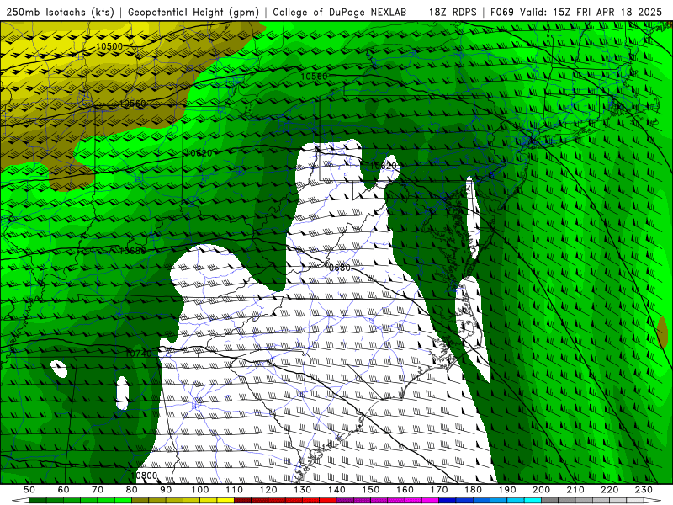Image resolution: width=673 pixels, height=505 pixels.
Task: Click the legend value 230
Action: tap(644, 490)
